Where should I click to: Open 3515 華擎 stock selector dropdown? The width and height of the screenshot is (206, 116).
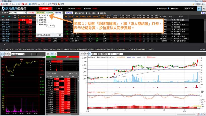pos(22,54)
